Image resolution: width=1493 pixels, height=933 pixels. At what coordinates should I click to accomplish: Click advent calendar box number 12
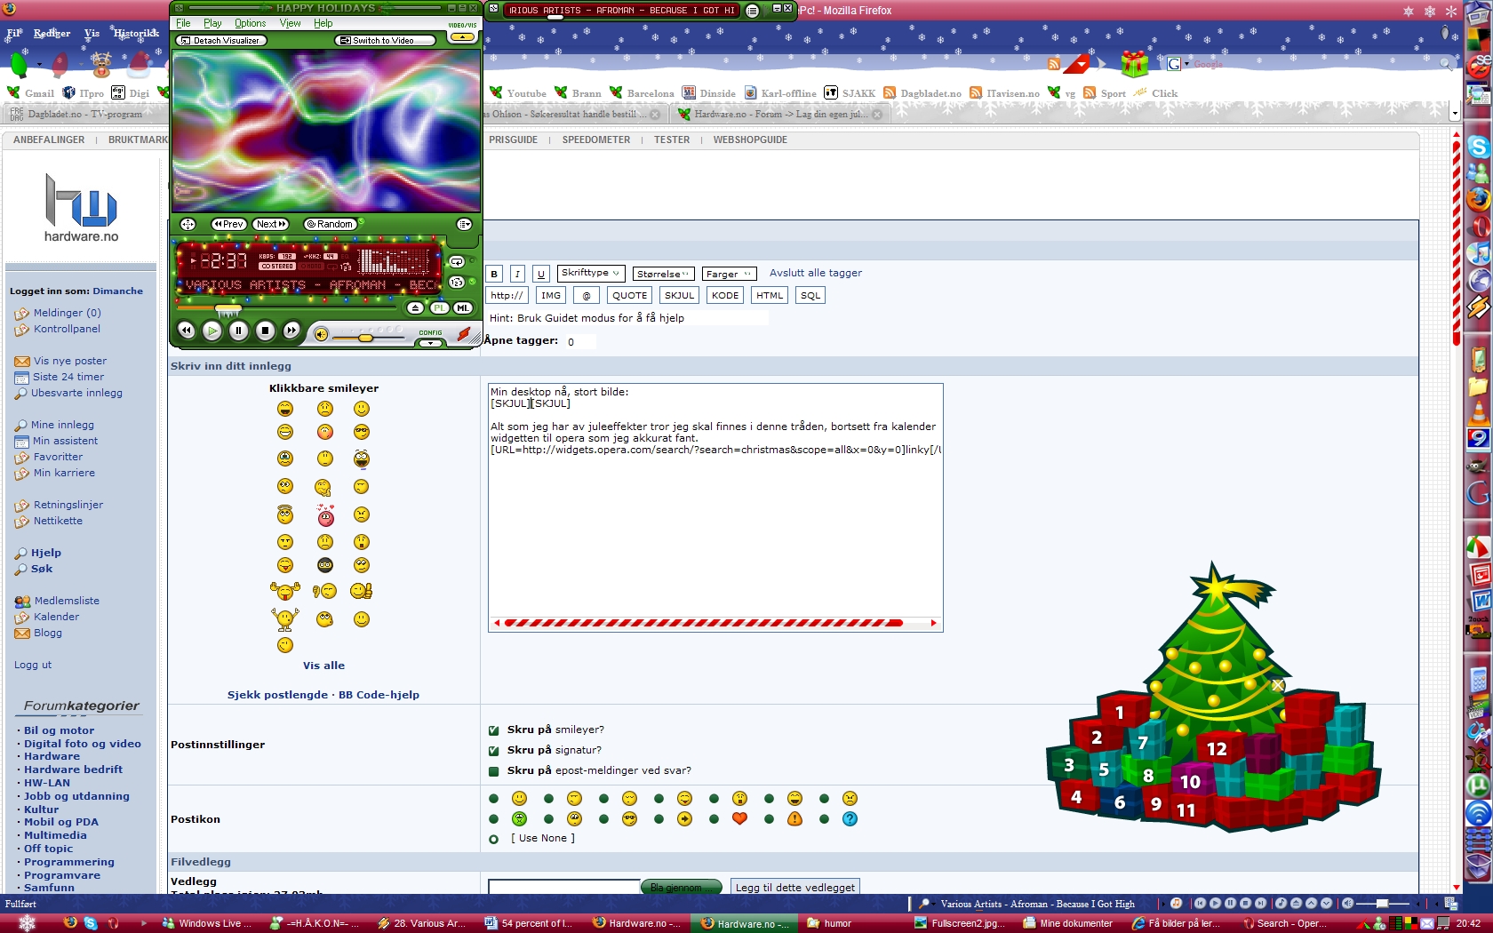tap(1217, 749)
